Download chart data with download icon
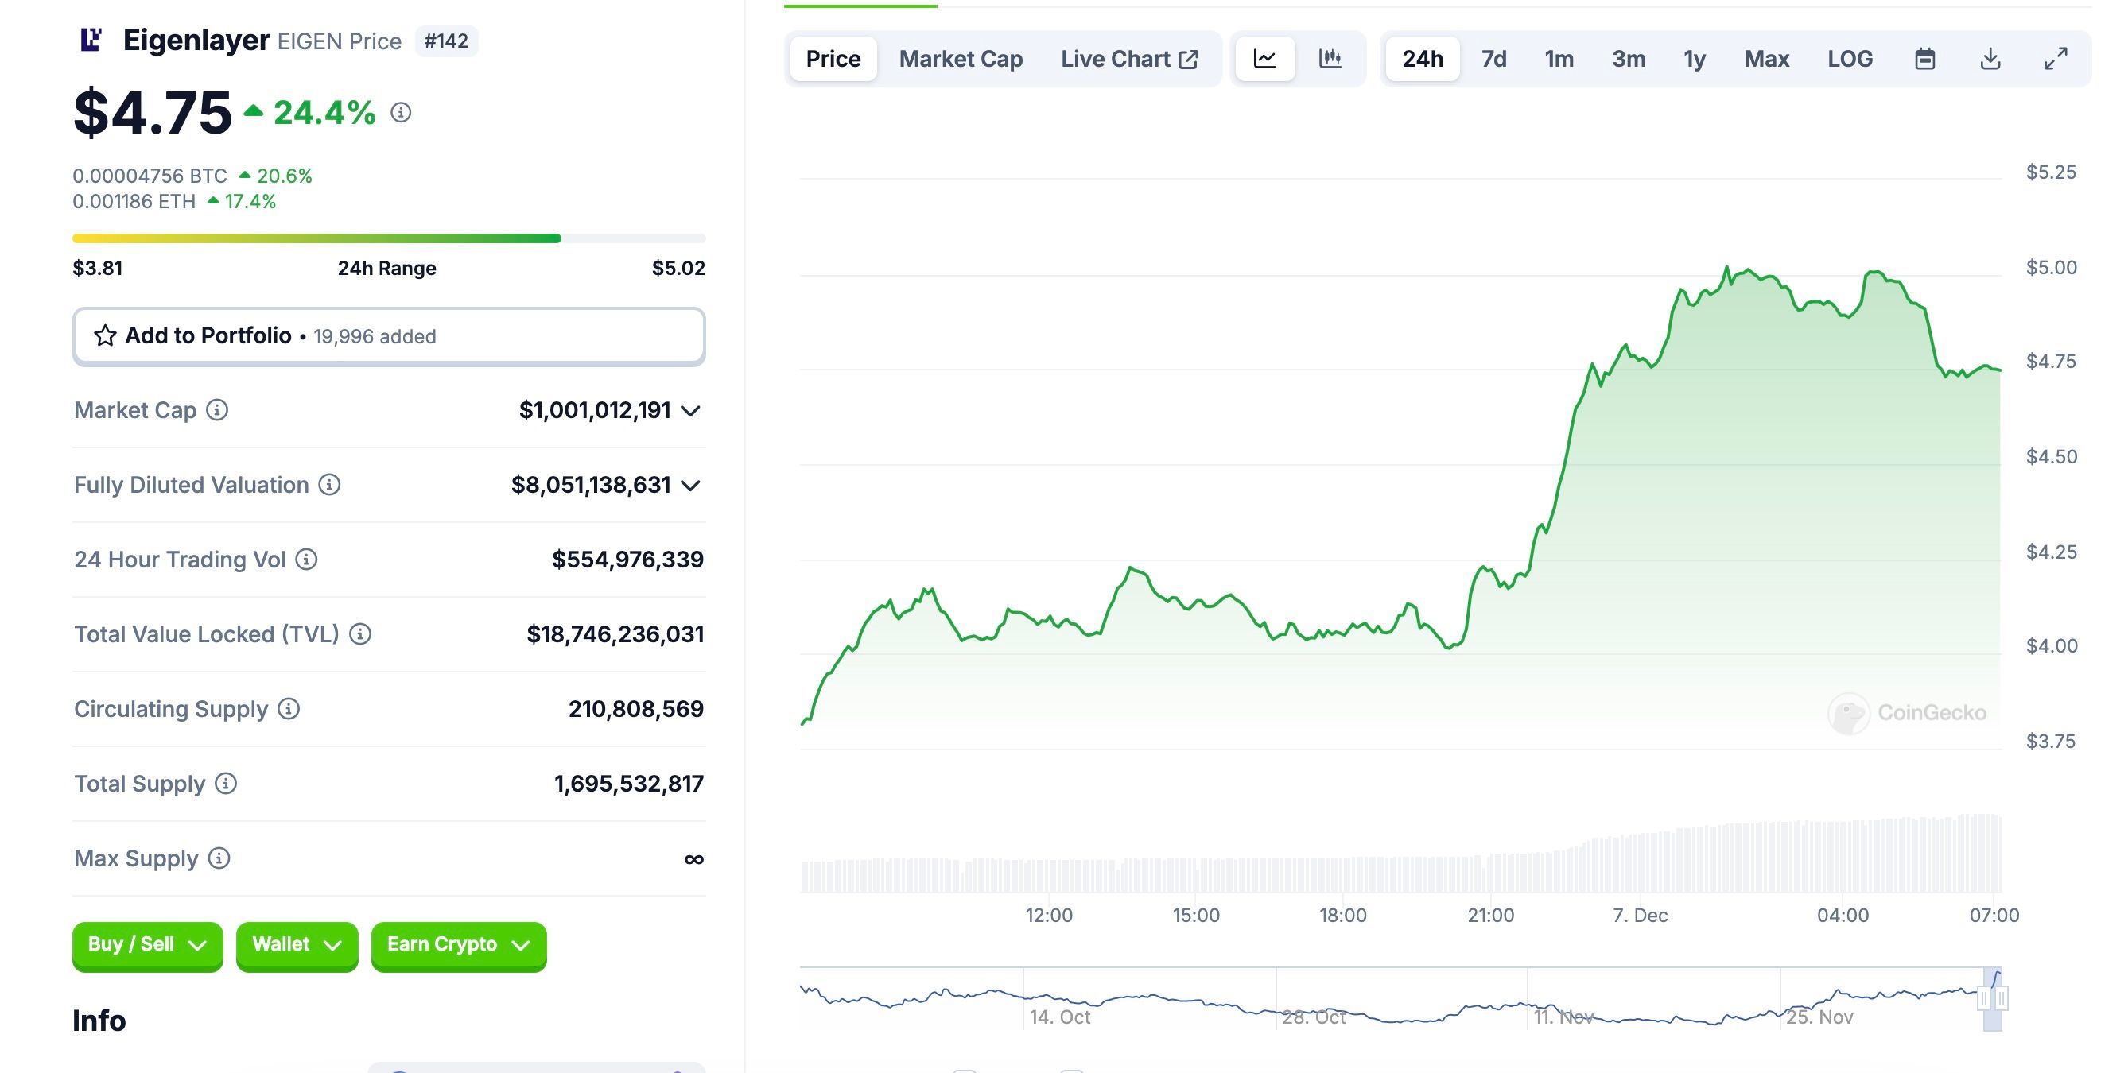 point(1990,59)
